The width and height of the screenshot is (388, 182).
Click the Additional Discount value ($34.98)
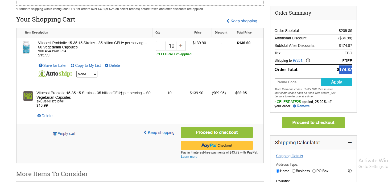[x=345, y=38]
